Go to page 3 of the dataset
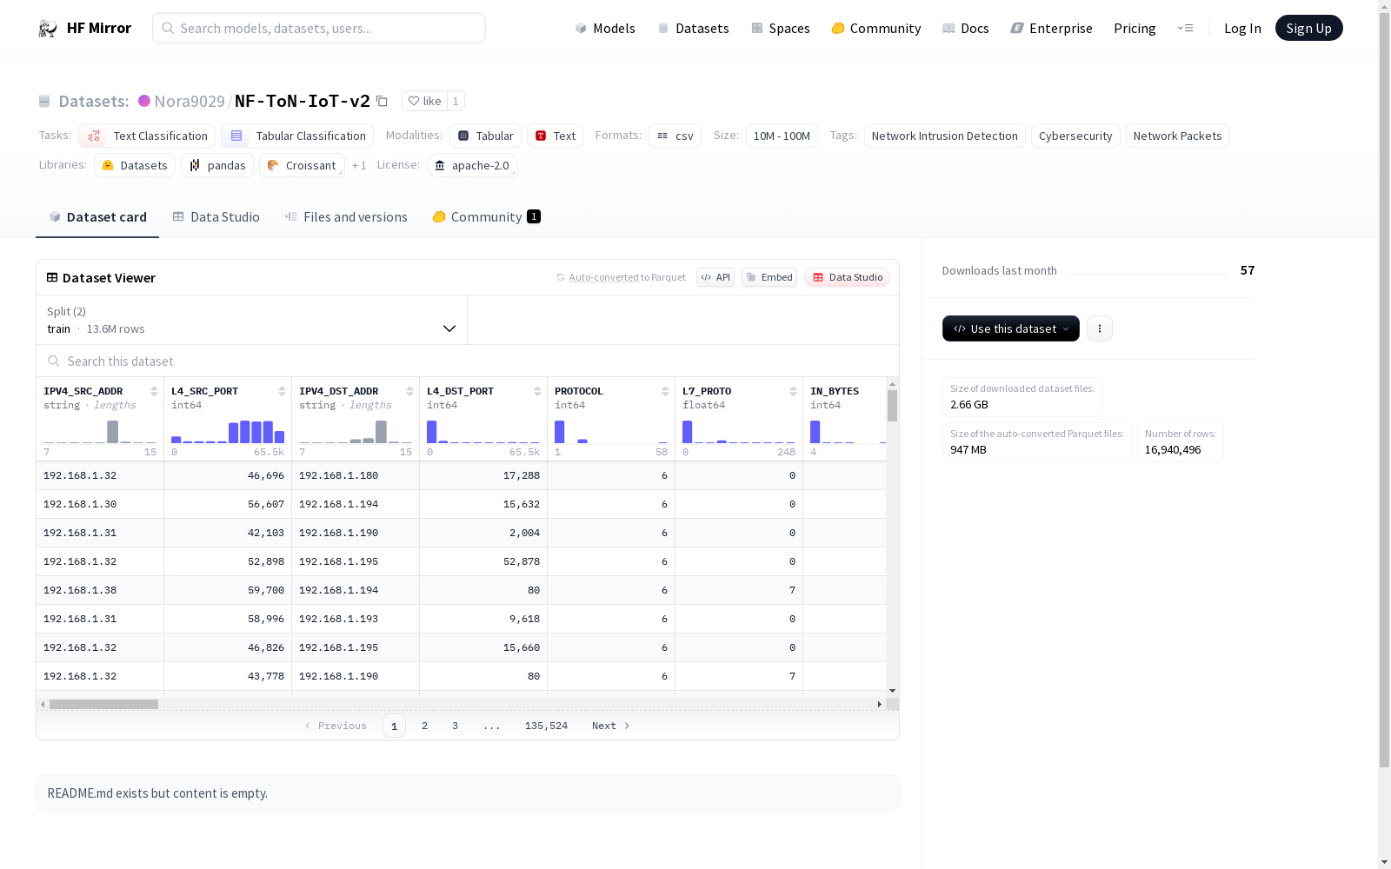This screenshot has width=1391, height=869. 455,726
